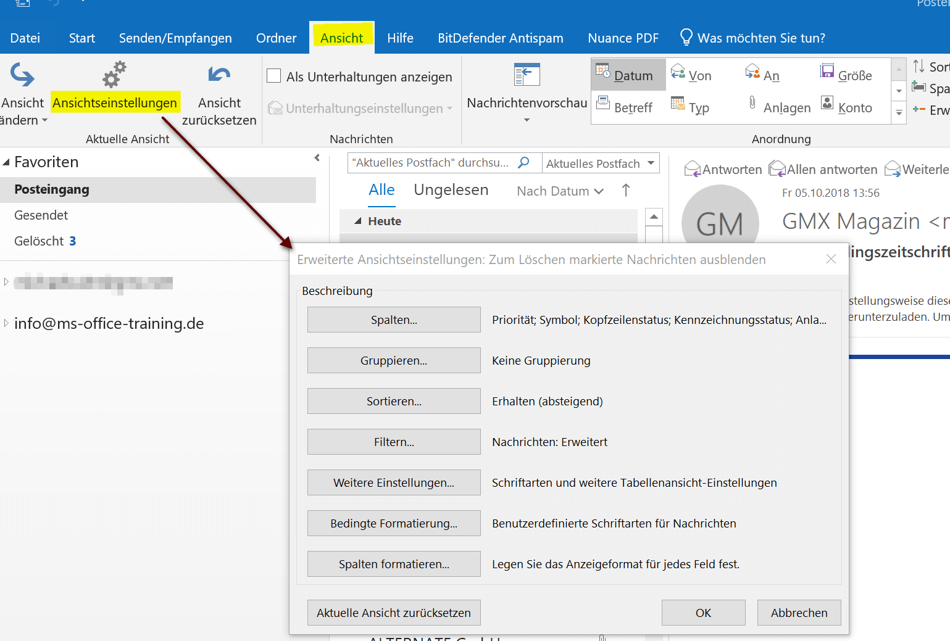Click Ansicht zurücksetzen undo icon

(x=219, y=75)
